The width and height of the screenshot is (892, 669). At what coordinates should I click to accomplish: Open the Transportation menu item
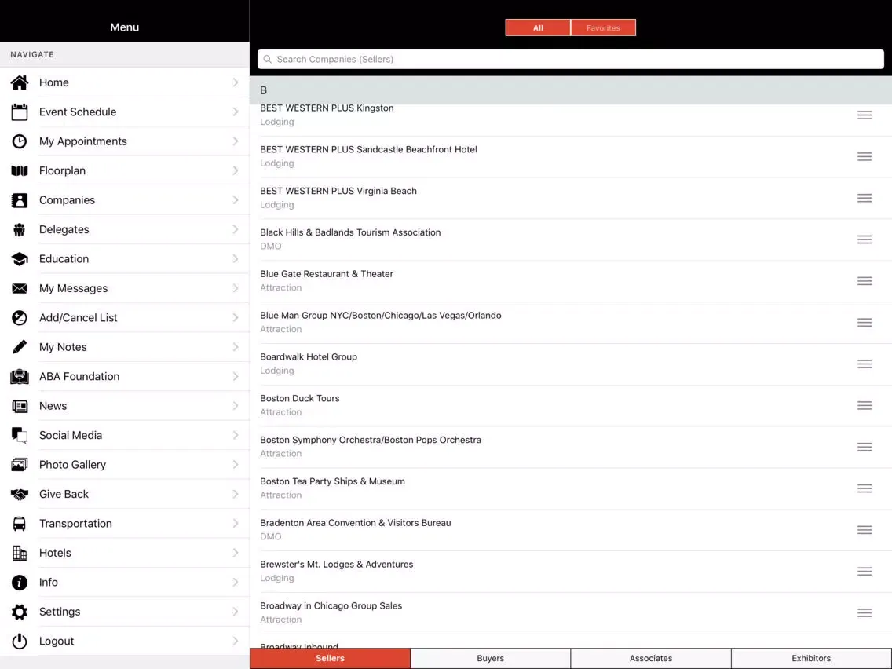[125, 524]
